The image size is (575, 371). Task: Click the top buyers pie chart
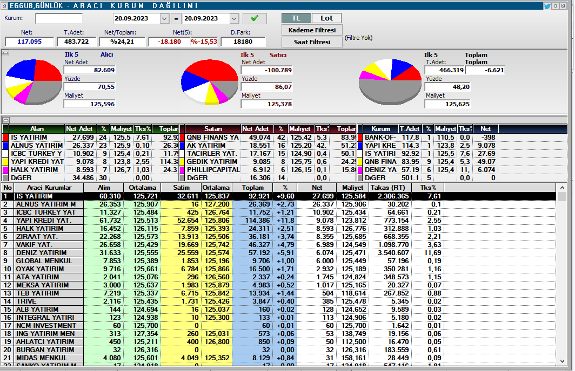(34, 81)
